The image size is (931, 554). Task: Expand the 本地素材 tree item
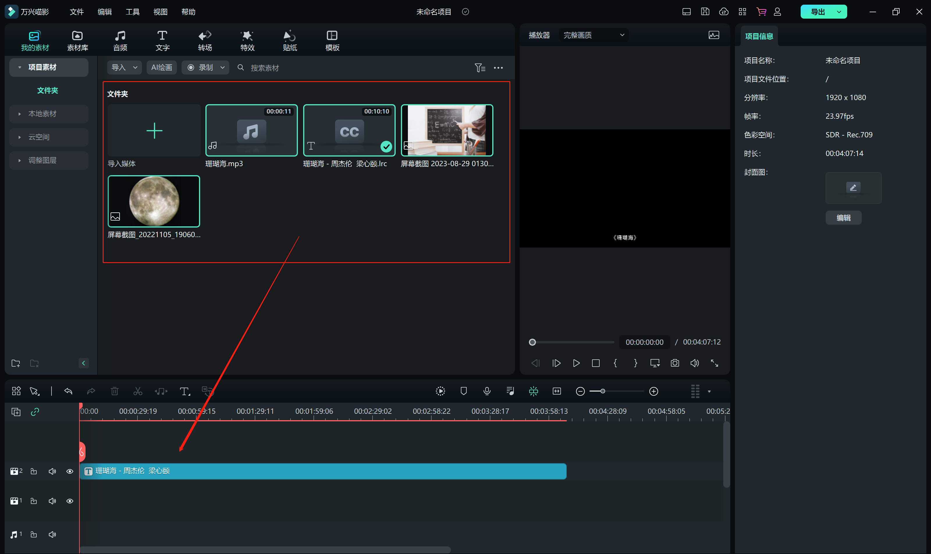pyautogui.click(x=19, y=114)
